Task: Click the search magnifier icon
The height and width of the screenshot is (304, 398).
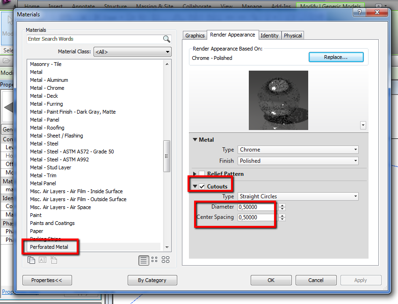Action: pyautogui.click(x=166, y=39)
